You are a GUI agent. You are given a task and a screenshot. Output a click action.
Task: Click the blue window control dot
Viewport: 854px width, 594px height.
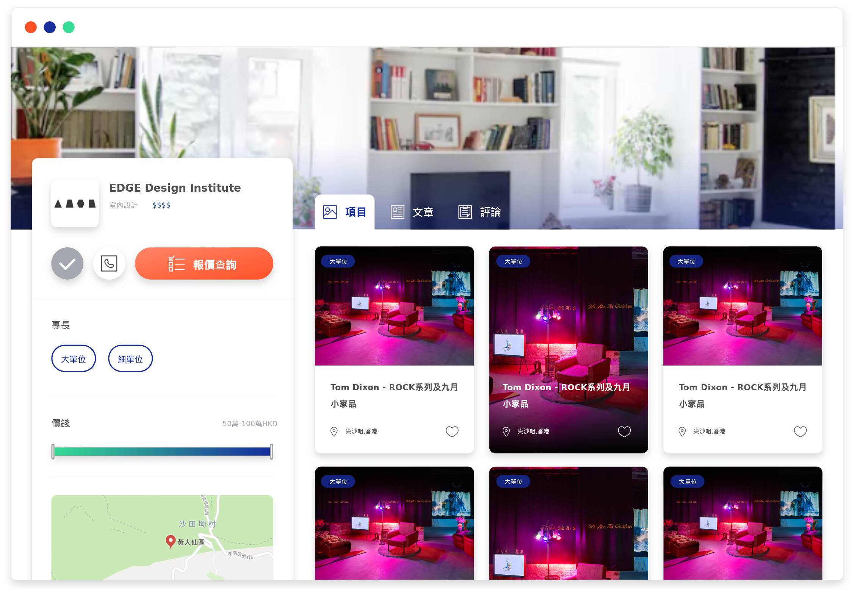pyautogui.click(x=50, y=27)
